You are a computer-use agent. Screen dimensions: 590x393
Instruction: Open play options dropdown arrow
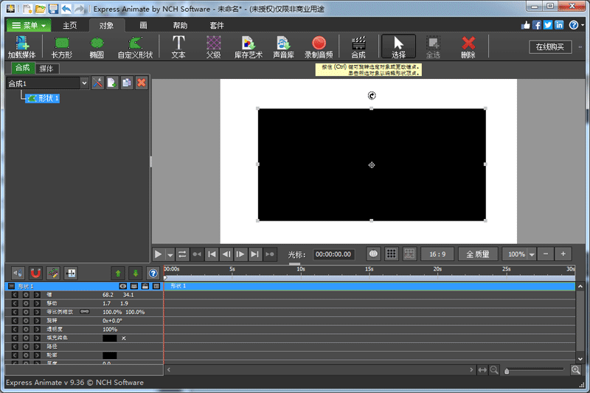click(x=170, y=254)
